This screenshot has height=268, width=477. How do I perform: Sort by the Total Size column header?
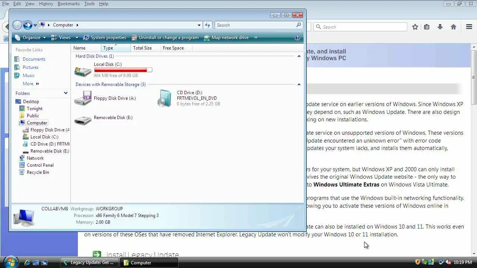click(x=145, y=48)
